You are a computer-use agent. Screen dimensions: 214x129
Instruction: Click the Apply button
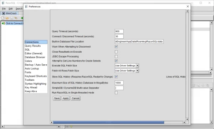click(66, 98)
